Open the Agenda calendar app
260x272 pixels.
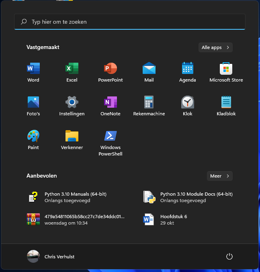(x=188, y=68)
